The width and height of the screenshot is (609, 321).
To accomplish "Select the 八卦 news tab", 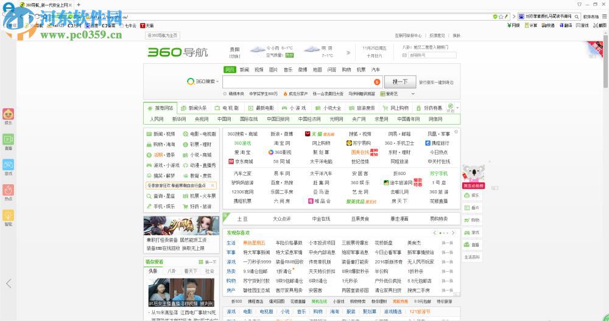I will coord(171,271).
